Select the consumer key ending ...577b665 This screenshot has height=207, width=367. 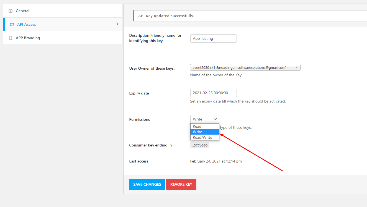point(199,145)
